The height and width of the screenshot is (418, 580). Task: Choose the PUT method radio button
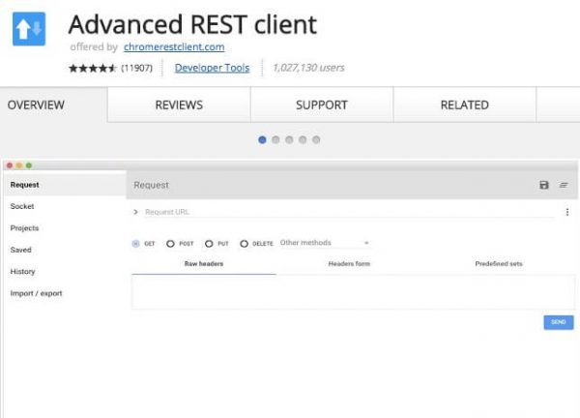point(209,244)
